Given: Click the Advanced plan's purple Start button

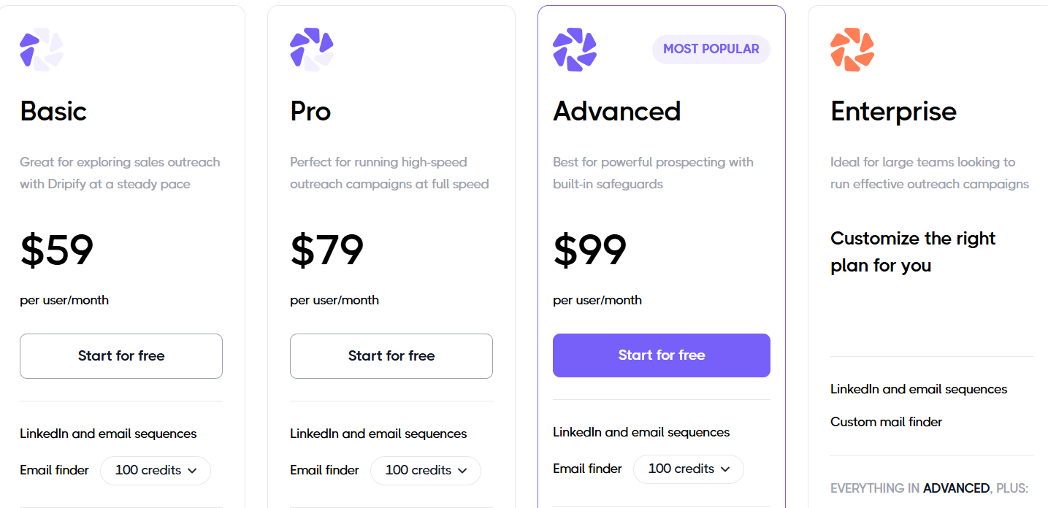Looking at the screenshot, I should 661,355.
